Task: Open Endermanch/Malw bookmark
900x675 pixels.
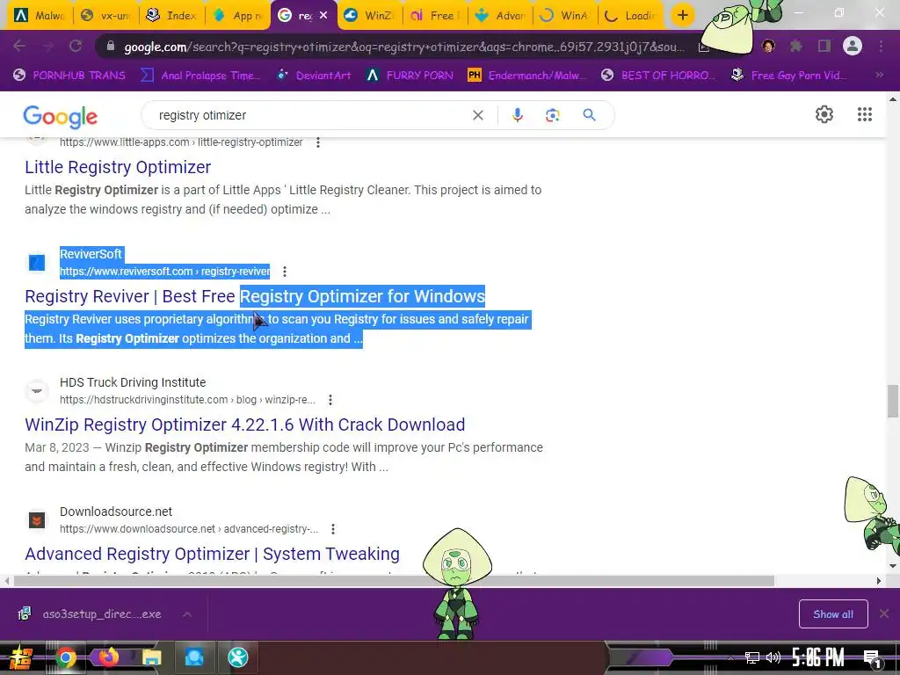Action: point(527,75)
